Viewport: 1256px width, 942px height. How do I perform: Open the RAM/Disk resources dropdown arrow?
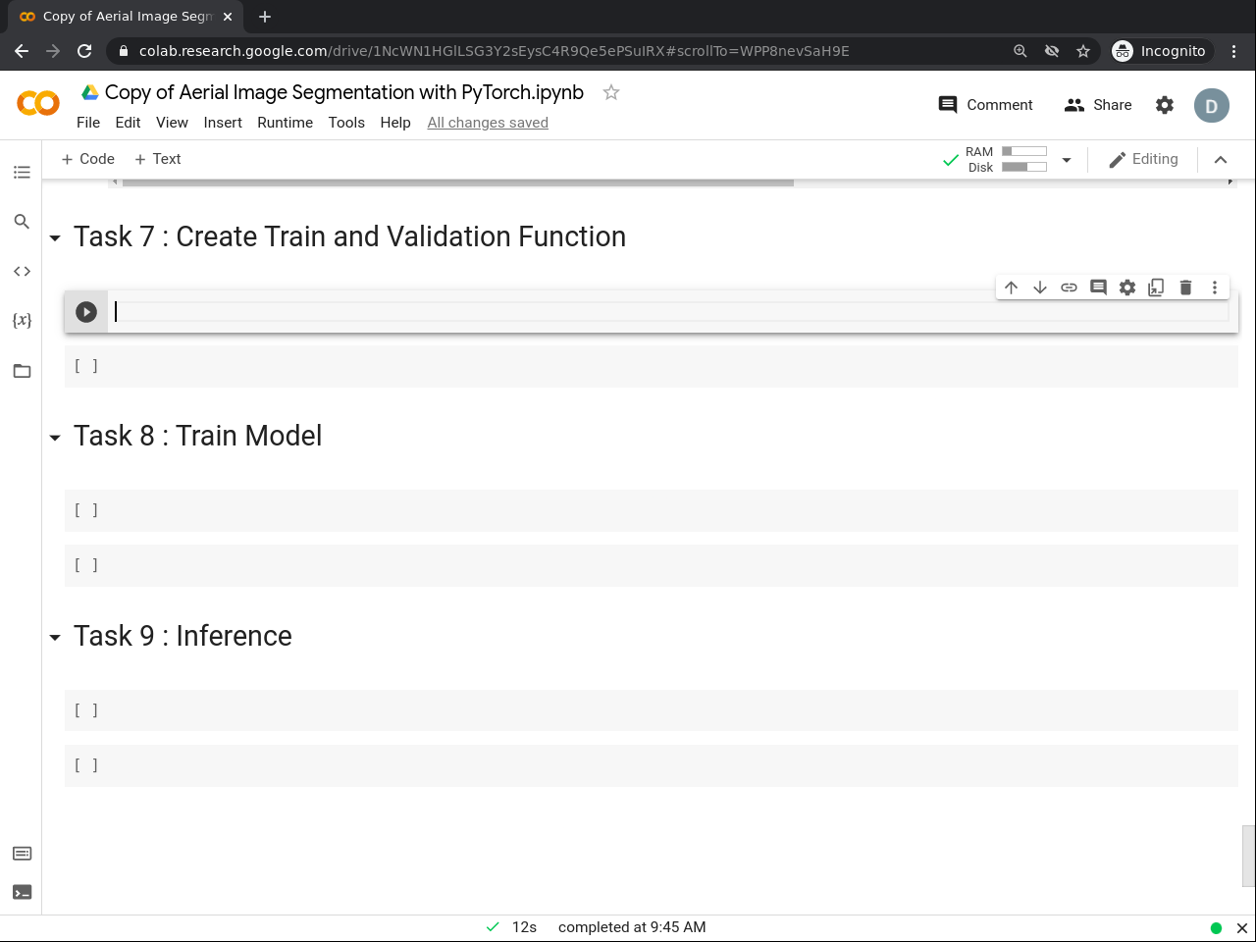(x=1067, y=160)
